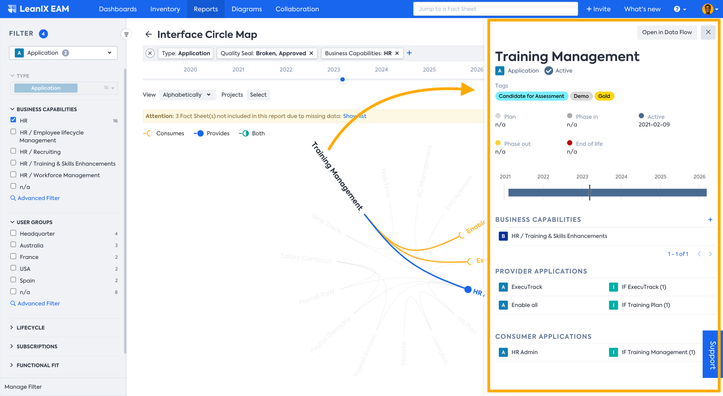Go to the next page of business capabilities
This screenshot has width=723, height=396.
[710, 254]
